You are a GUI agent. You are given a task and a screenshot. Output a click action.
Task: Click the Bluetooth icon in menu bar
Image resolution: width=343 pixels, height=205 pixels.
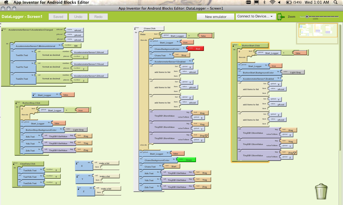coord(264,2)
